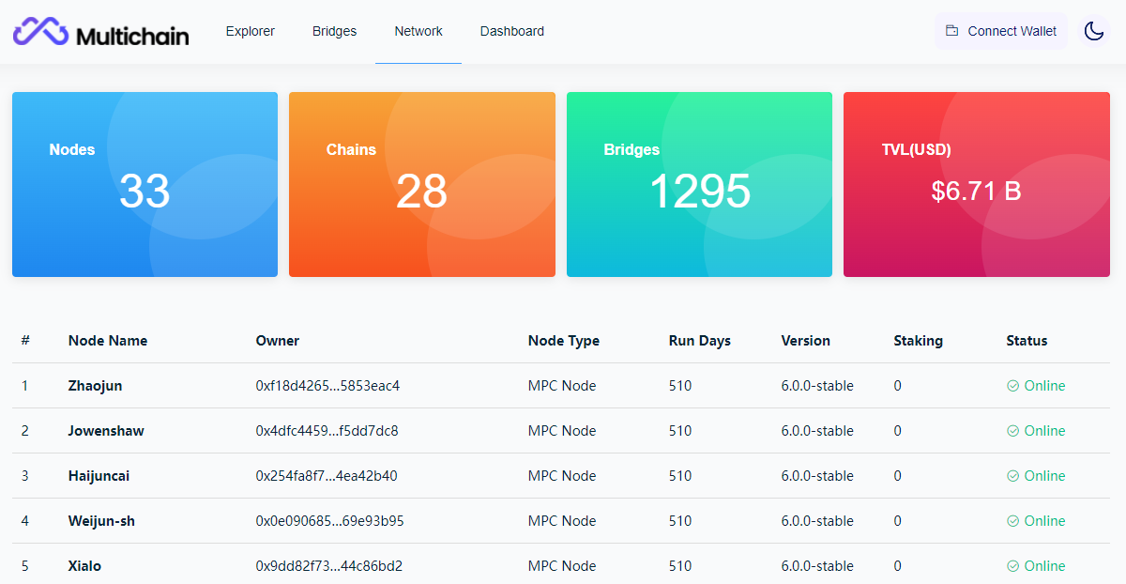Toggle dark mode with moon icon
This screenshot has height=584, width=1126.
point(1093,31)
